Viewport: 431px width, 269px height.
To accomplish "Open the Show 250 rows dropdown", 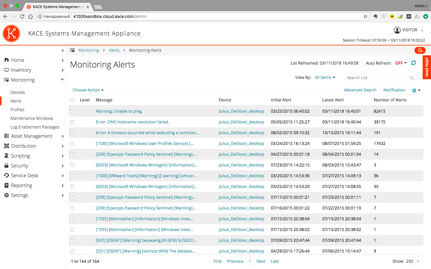I will click(x=412, y=261).
